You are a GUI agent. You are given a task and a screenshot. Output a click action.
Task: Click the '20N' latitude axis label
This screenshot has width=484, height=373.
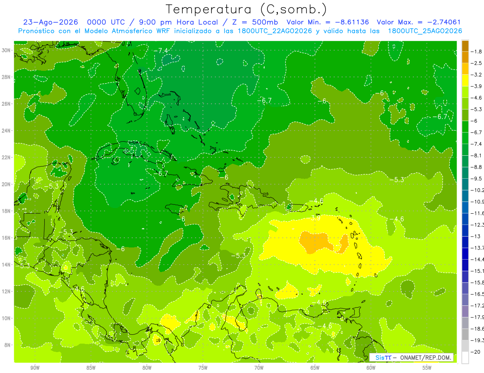click(x=6, y=184)
